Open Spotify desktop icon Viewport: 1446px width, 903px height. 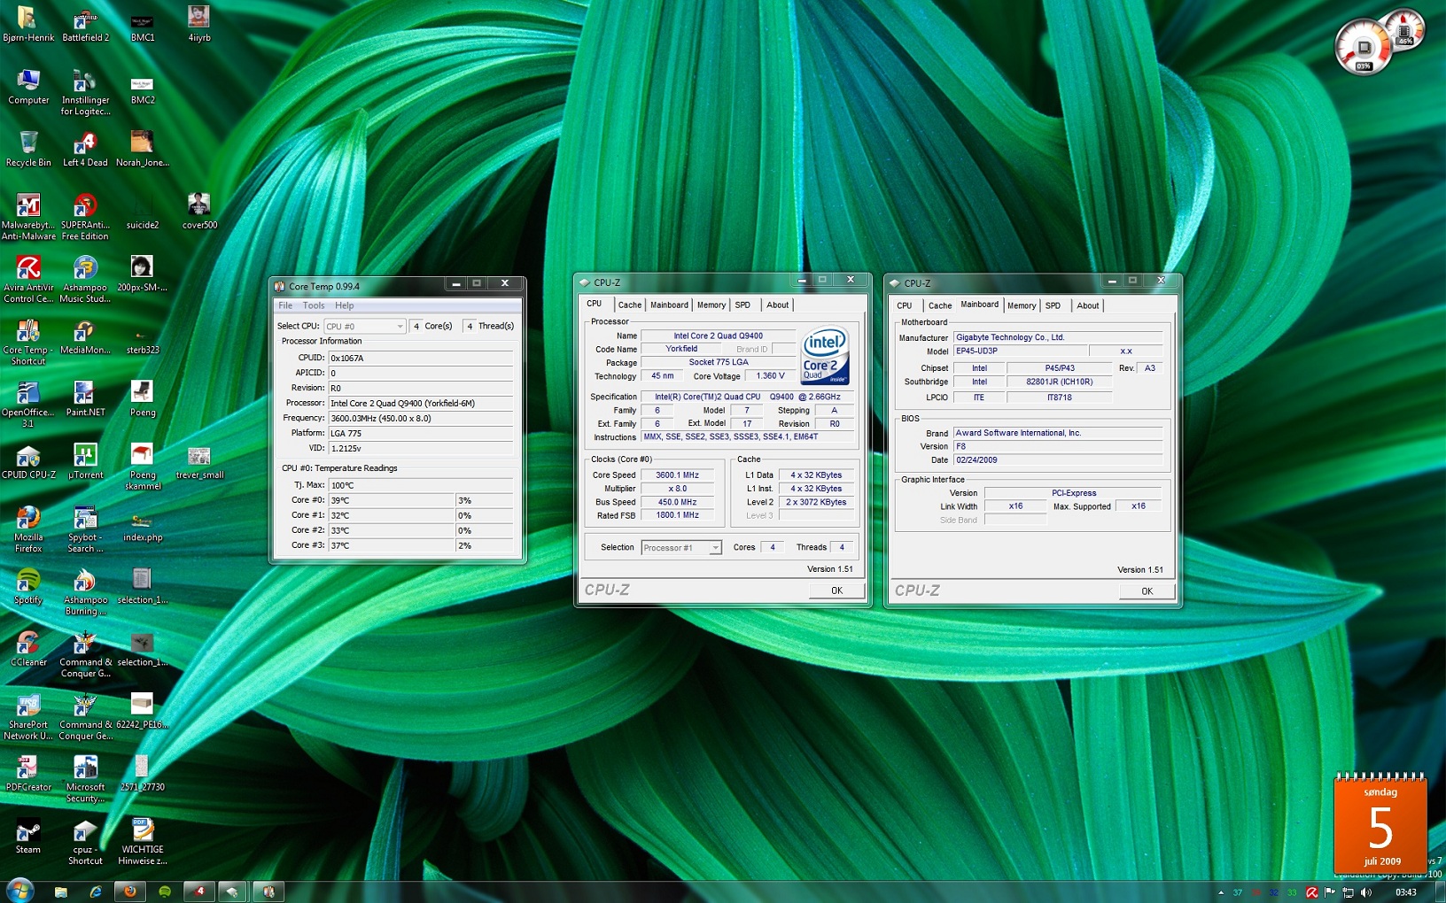click(x=28, y=586)
